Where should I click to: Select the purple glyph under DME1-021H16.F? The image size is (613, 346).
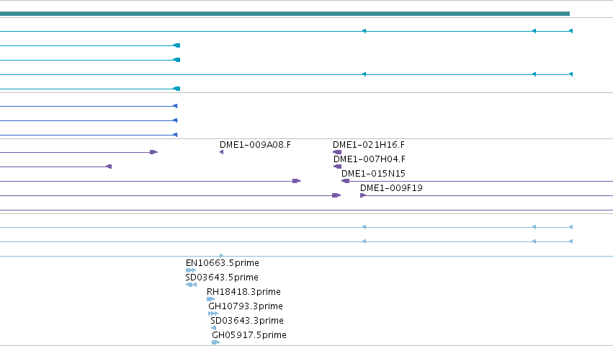[337, 152]
